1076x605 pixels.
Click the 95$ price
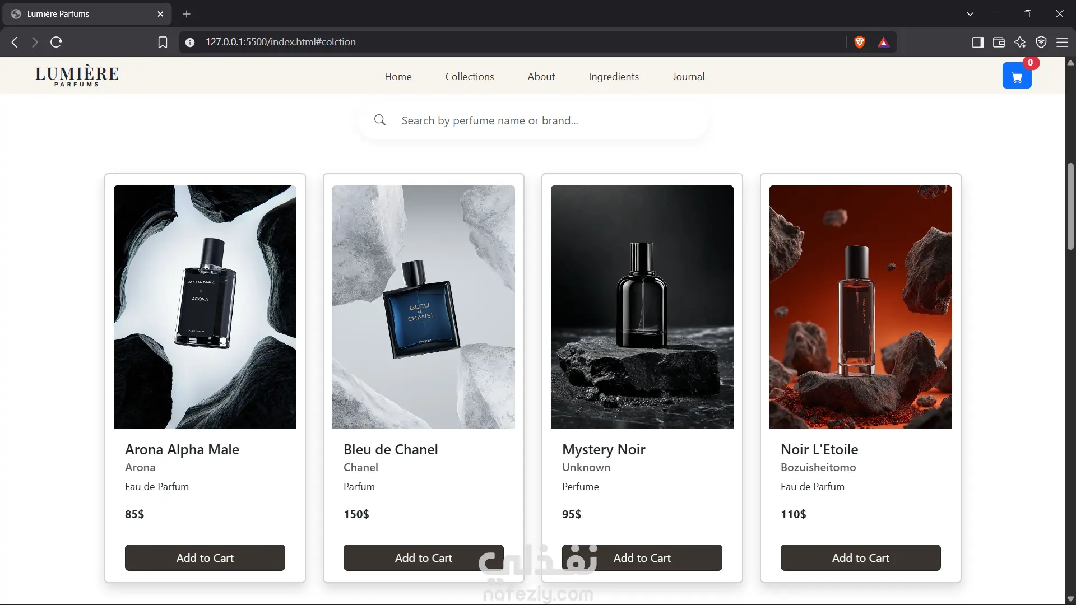click(x=572, y=514)
